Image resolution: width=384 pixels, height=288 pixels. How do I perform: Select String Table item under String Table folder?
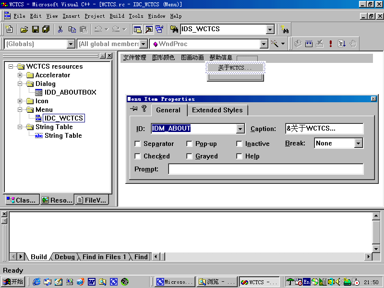63,136
